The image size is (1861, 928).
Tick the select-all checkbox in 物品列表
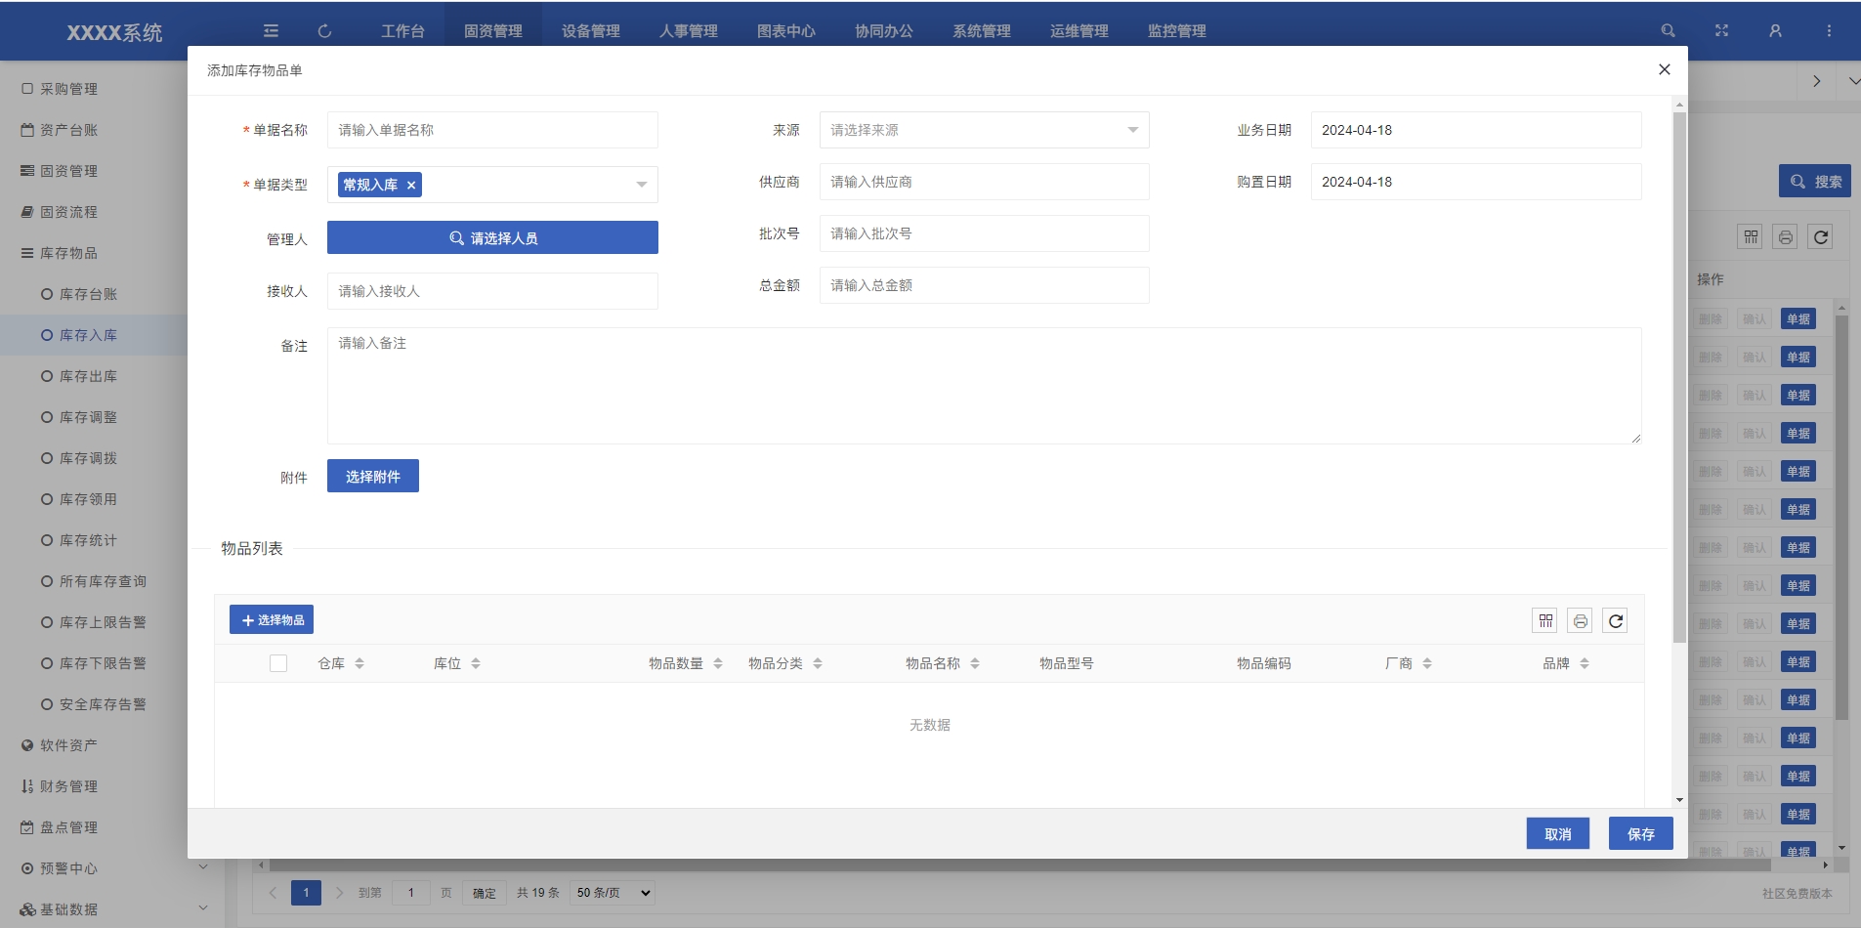click(x=278, y=663)
